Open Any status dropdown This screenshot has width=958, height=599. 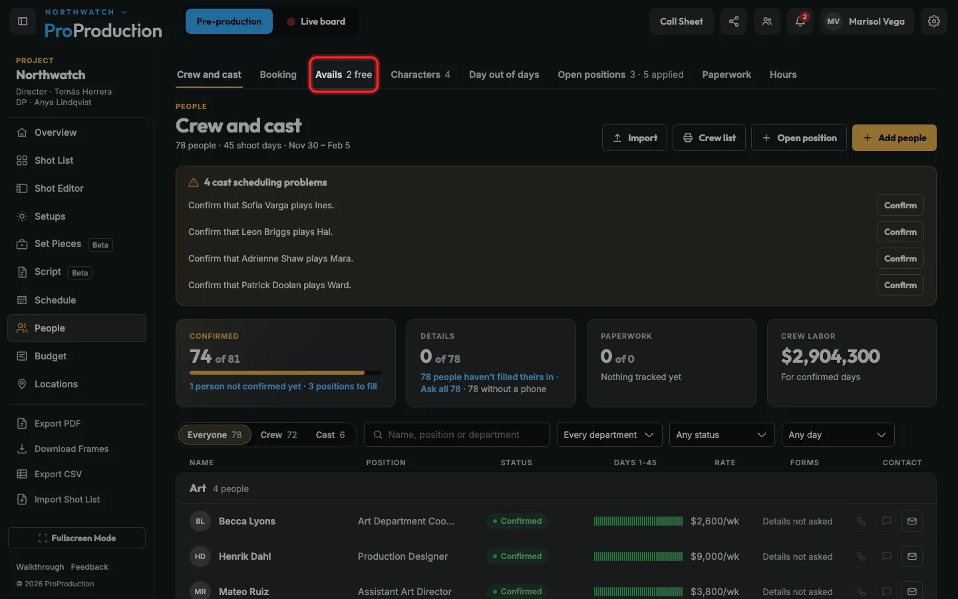[722, 435]
